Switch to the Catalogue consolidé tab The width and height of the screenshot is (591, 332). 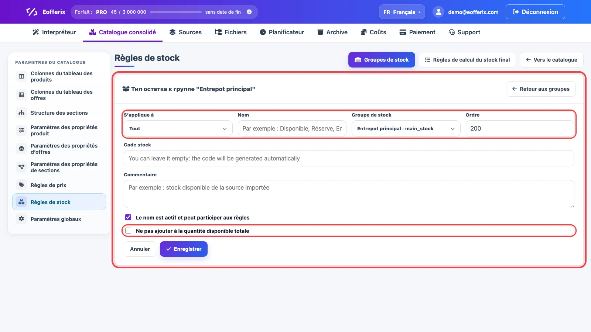coord(123,32)
